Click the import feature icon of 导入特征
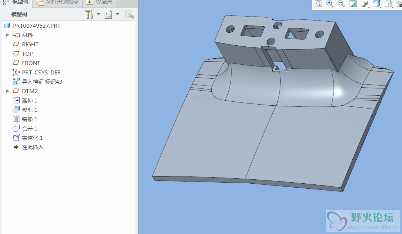Image resolution: width=402 pixels, height=234 pixels. coord(16,82)
